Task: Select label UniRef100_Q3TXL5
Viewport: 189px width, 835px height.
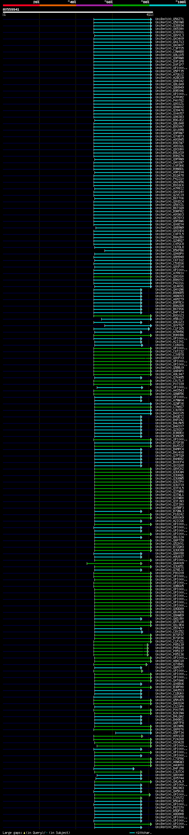Action: coord(170,488)
